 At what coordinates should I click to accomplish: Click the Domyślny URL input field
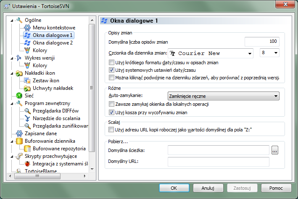tap(219, 162)
